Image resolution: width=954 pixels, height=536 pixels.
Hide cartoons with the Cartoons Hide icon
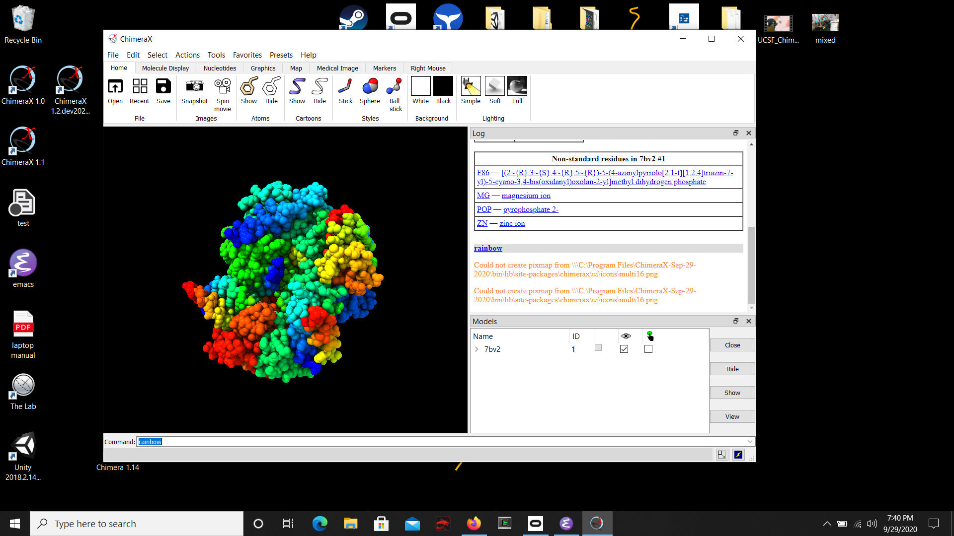click(319, 87)
